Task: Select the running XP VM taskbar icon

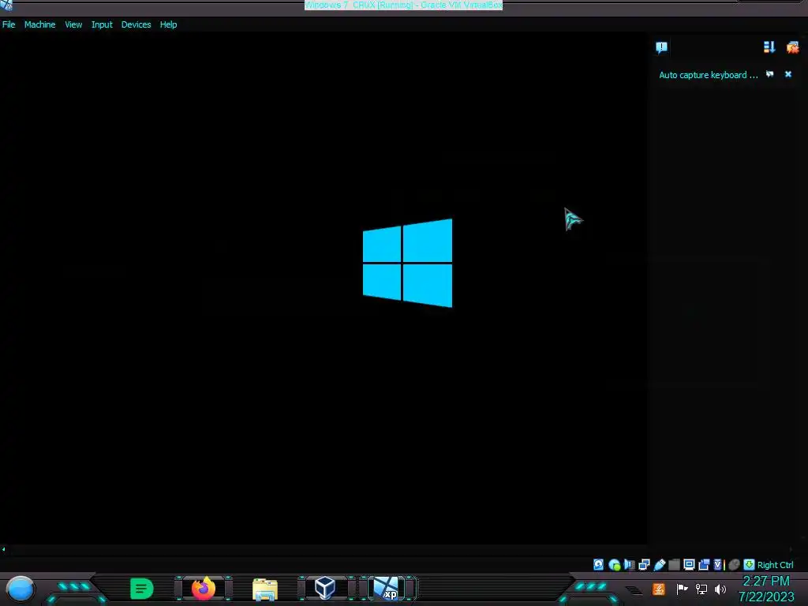Action: click(387, 589)
